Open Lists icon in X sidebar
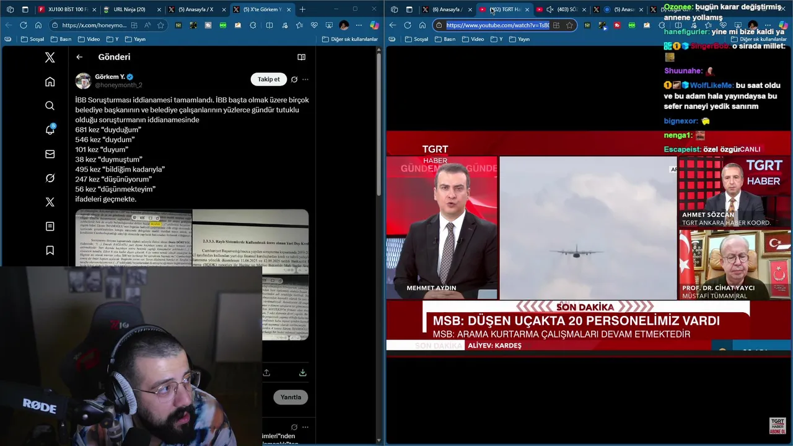 click(50, 226)
